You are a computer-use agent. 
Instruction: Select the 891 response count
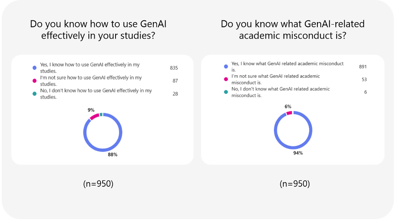[363, 67]
